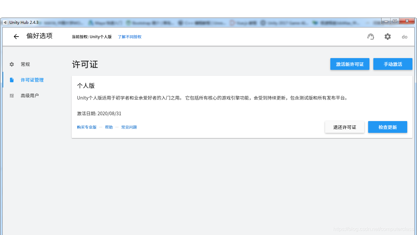Close the Unity Hub window
This screenshot has width=417, height=235.
[407, 21]
